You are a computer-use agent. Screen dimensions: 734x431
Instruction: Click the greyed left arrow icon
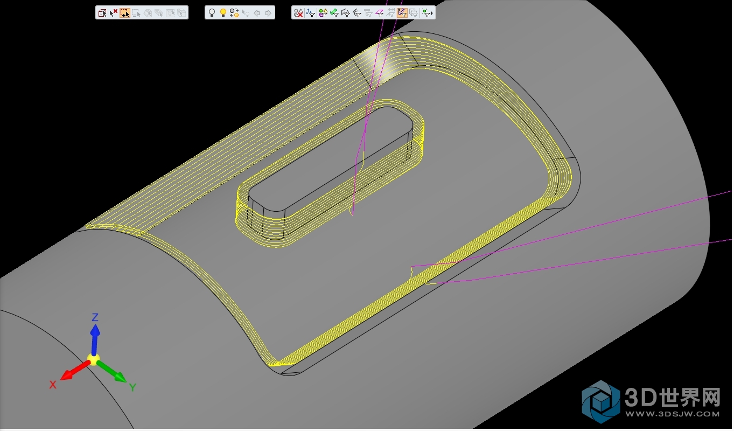(x=257, y=13)
